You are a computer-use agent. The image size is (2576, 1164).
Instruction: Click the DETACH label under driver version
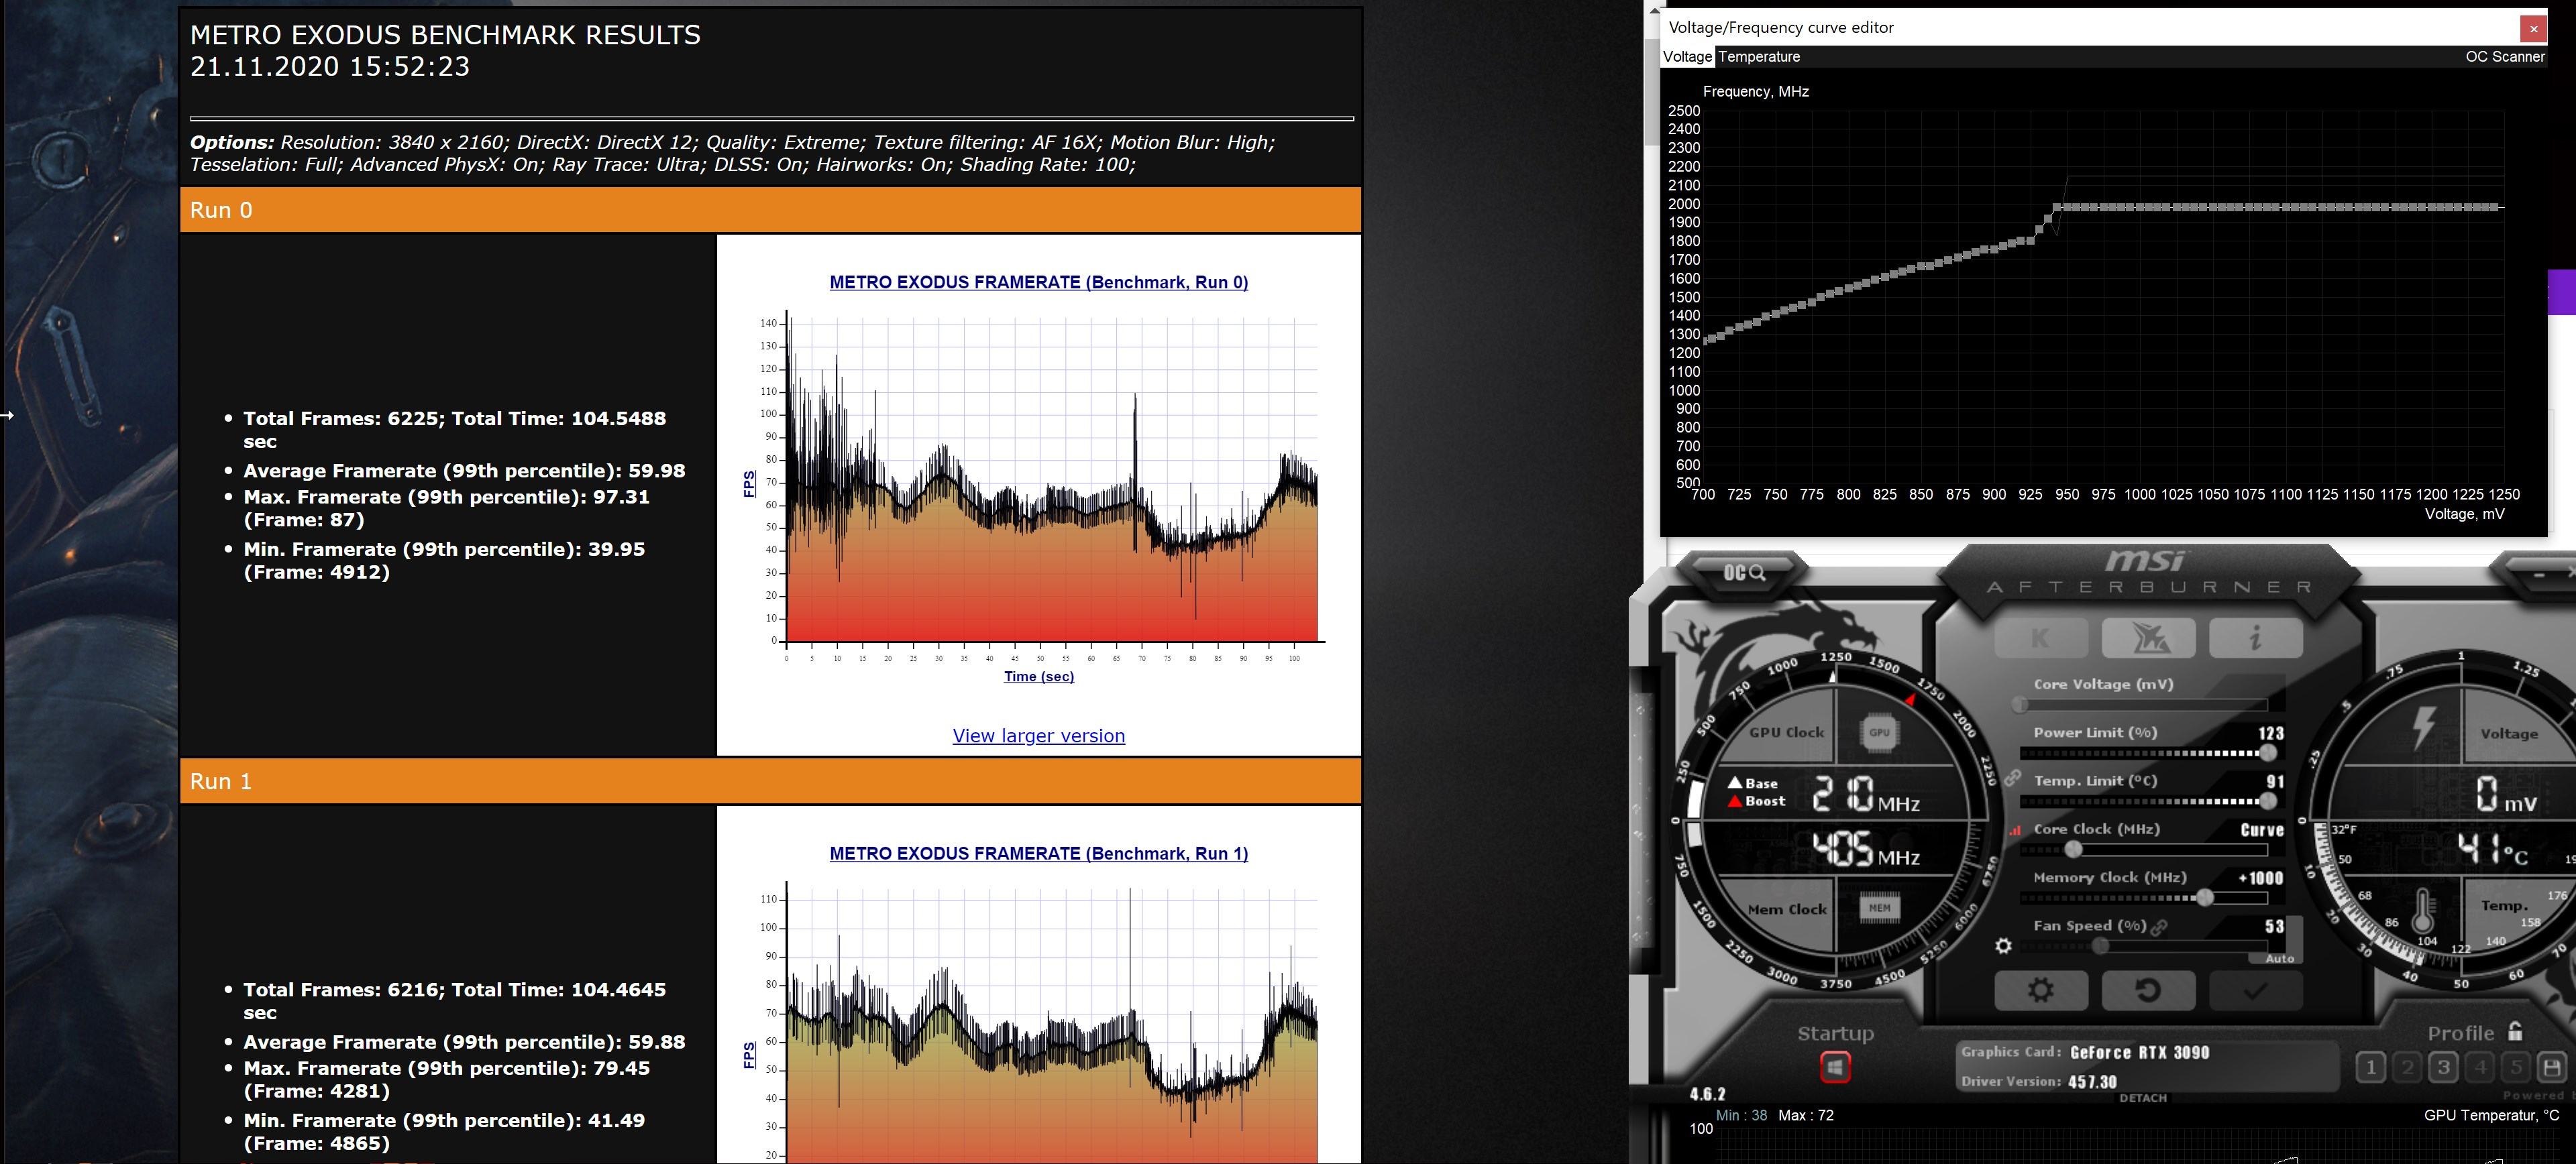coord(2143,1098)
